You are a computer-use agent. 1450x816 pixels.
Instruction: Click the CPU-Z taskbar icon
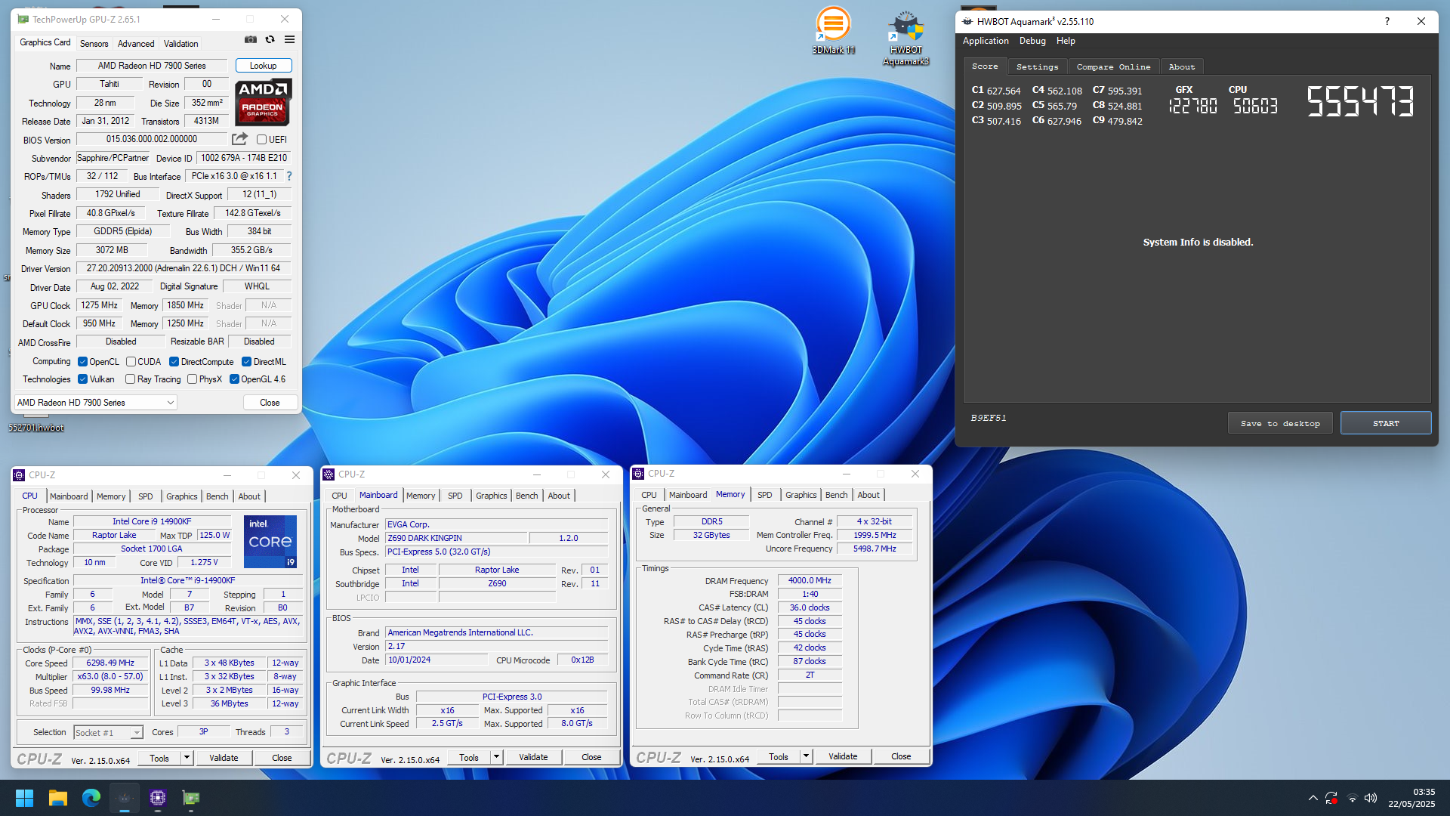point(158,798)
